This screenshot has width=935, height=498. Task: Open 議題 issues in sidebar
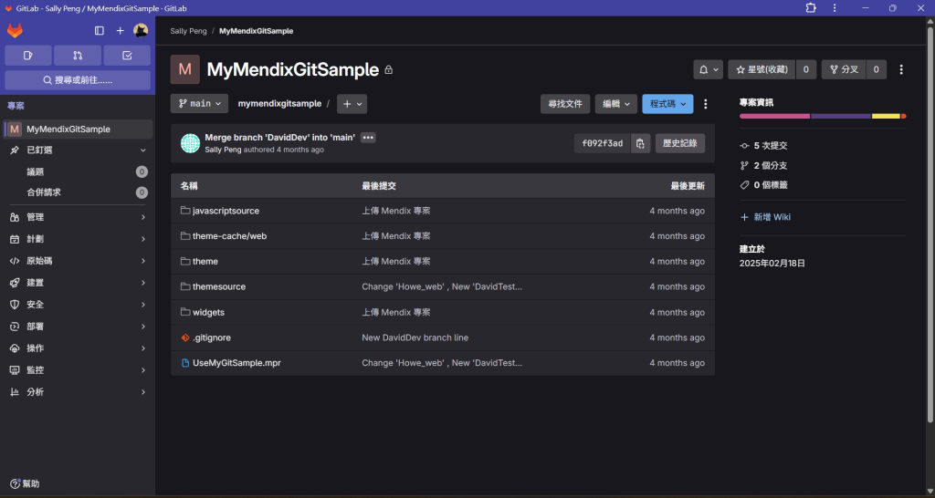pyautogui.click(x=79, y=171)
